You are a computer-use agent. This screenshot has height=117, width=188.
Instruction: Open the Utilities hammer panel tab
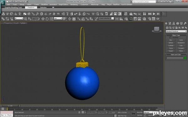pyautogui.click(x=185, y=23)
